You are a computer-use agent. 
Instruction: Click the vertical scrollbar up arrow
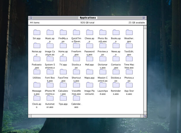pos(145,27)
